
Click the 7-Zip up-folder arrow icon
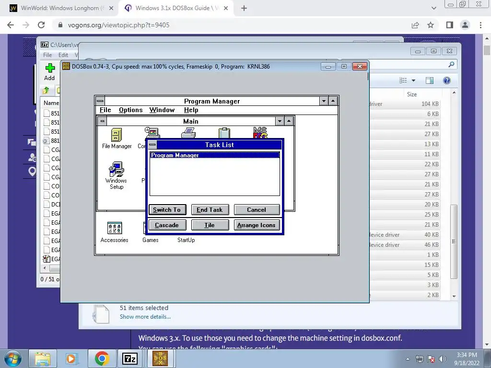[x=46, y=91]
